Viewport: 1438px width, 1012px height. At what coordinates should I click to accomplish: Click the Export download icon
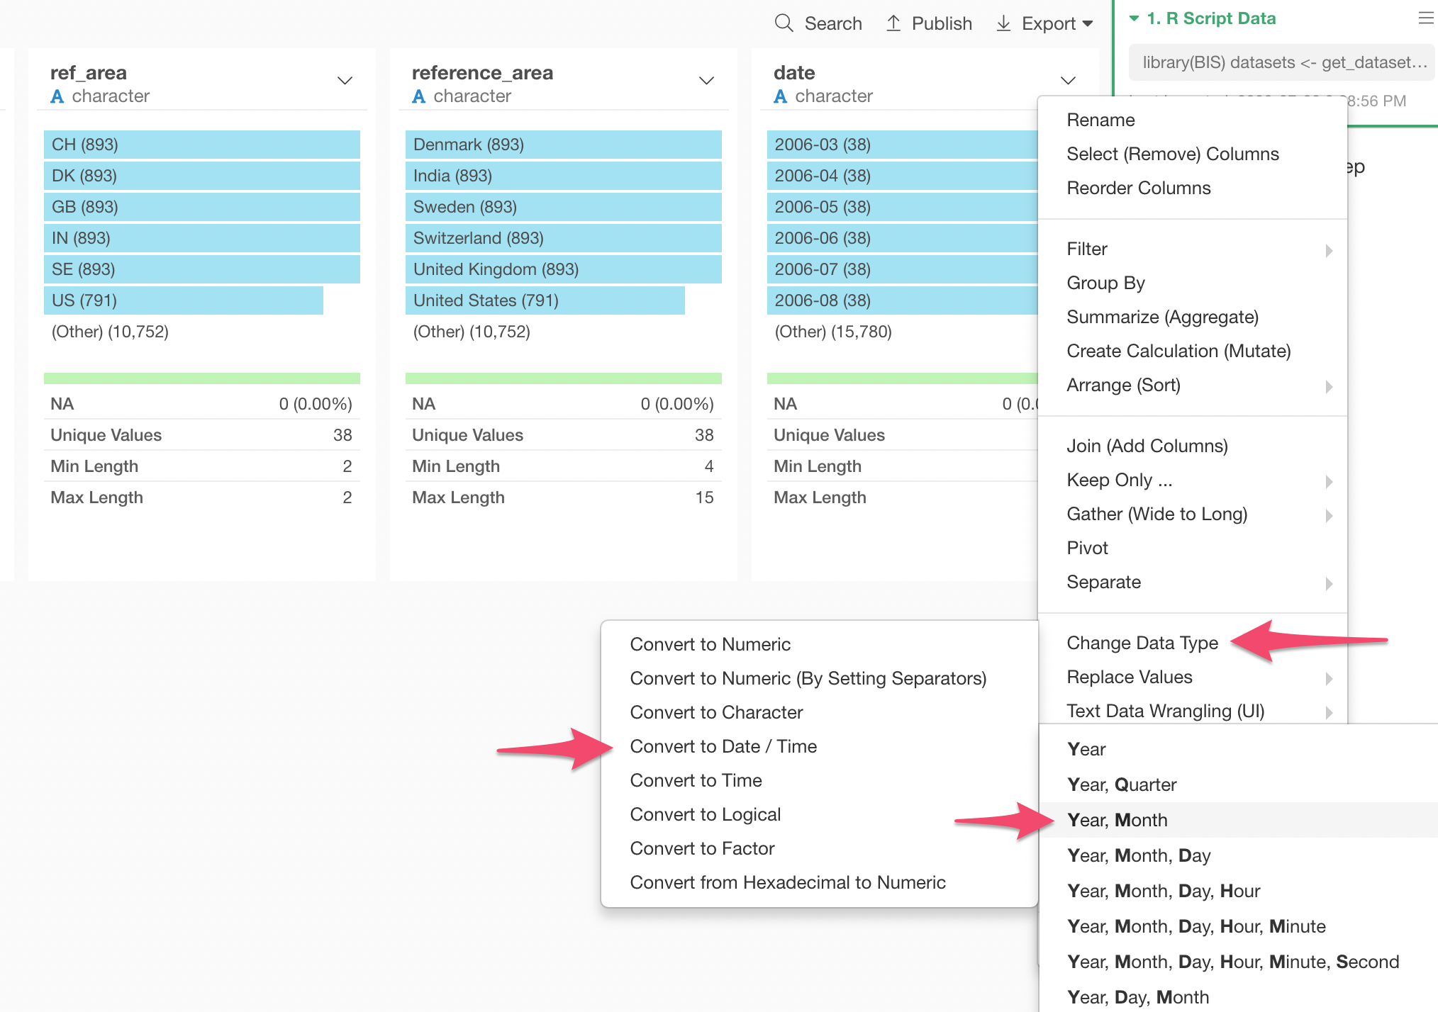pos(1003,23)
